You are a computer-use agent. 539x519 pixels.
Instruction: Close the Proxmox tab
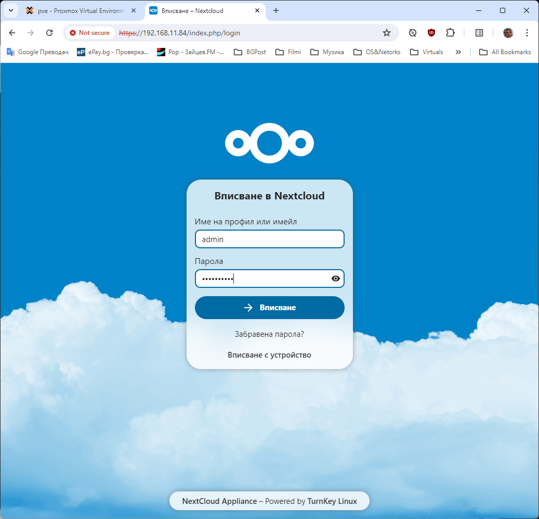coord(134,10)
